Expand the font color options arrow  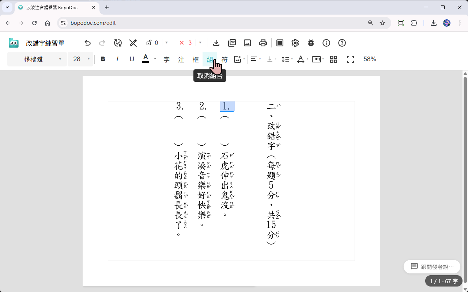pyautogui.click(x=155, y=59)
